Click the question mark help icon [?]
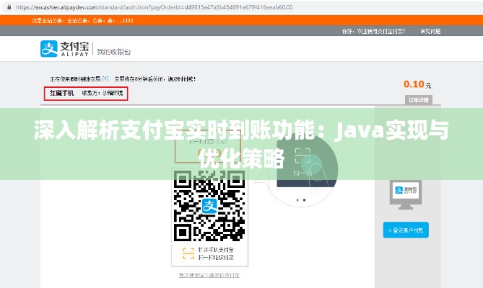The image size is (483, 288). coord(105,78)
